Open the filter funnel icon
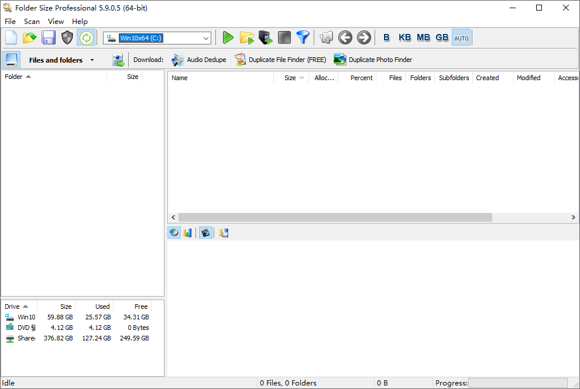Image resolution: width=580 pixels, height=389 pixels. (x=303, y=37)
